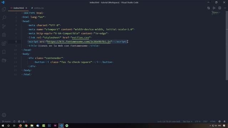Open the errors and warnings indicator
Screen dimensions: 228x128
click(x=22, y=122)
